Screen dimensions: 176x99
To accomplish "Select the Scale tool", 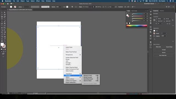I will [5, 26].
